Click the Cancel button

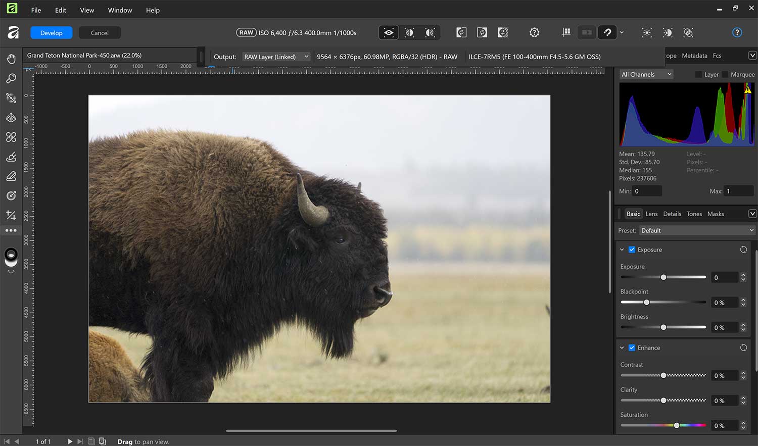pyautogui.click(x=100, y=33)
